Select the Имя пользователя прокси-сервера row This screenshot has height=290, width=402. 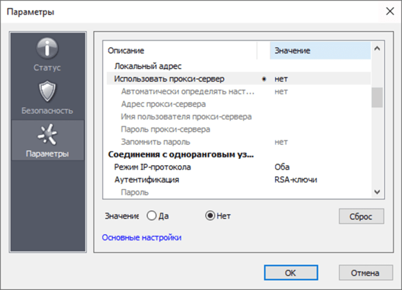(x=238, y=117)
